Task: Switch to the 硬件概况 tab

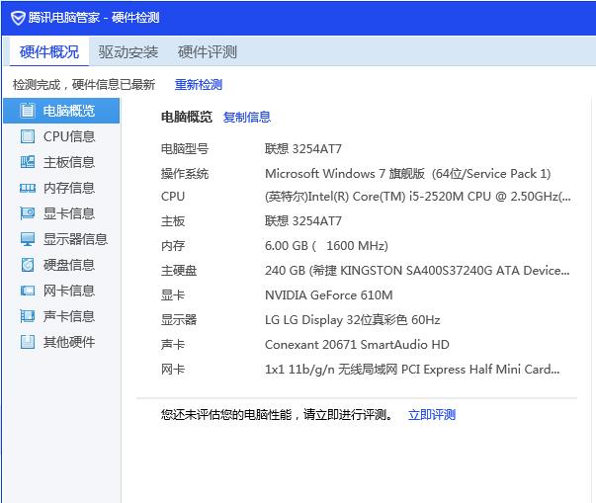Action: (x=49, y=52)
